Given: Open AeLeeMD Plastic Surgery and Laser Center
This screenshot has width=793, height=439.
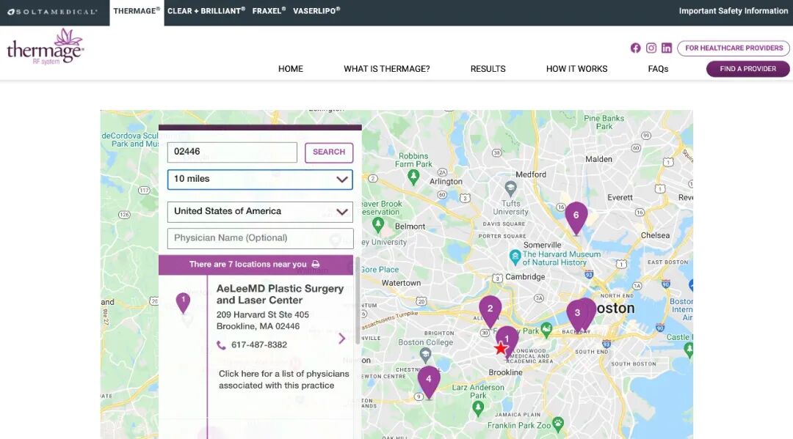Looking at the screenshot, I should point(280,294).
